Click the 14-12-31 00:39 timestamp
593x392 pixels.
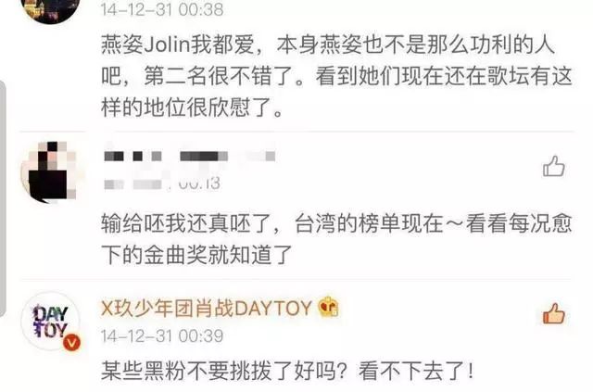pyautogui.click(x=162, y=336)
